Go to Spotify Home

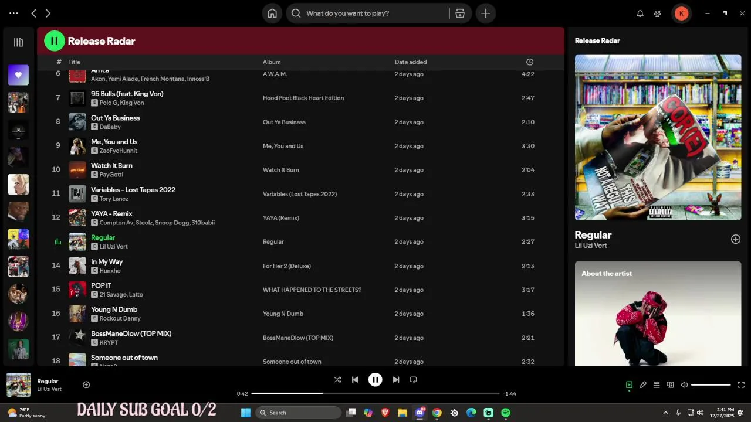[x=272, y=13]
